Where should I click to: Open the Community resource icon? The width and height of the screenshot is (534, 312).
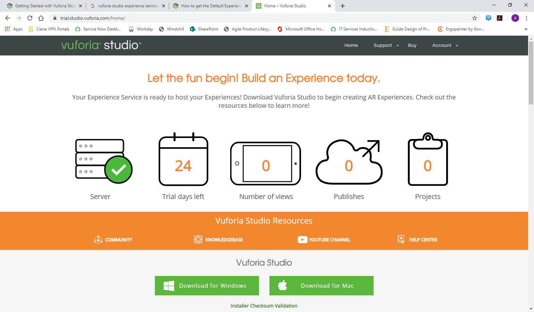click(x=98, y=240)
